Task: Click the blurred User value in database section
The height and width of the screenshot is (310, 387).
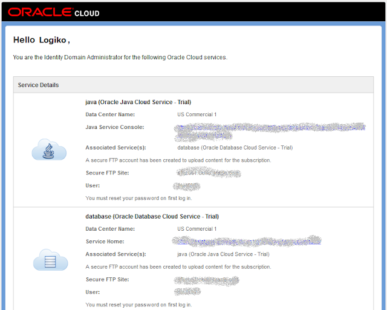Action: [187, 292]
